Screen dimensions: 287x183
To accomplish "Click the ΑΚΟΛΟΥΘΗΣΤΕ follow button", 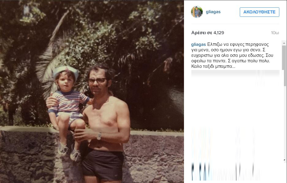I will (x=259, y=12).
